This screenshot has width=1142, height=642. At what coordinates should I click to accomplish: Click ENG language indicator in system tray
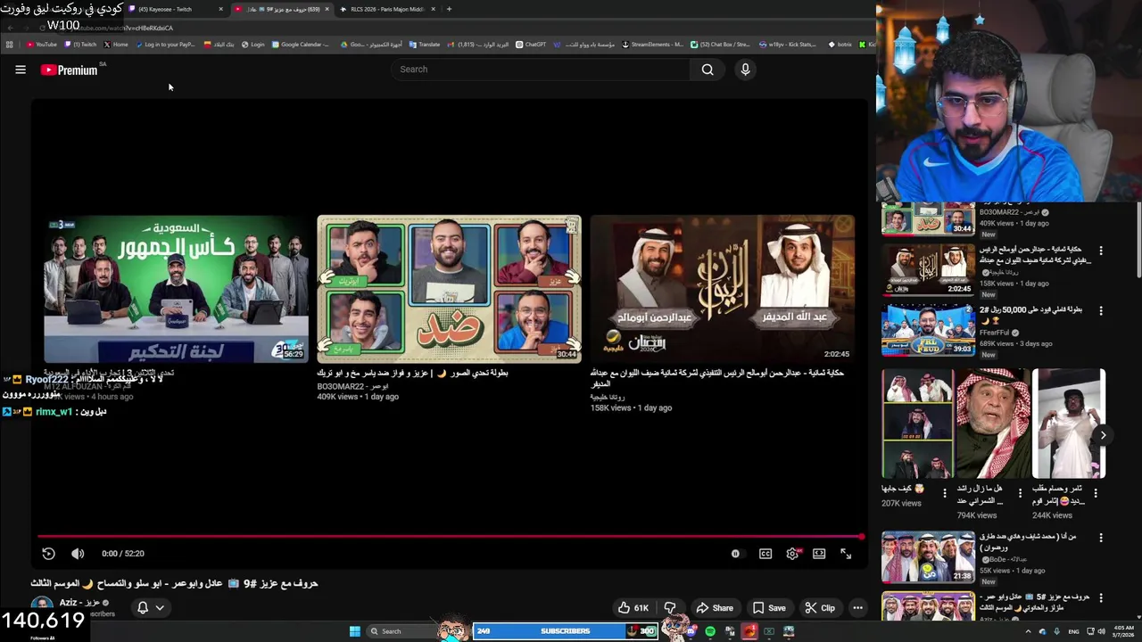point(1073,631)
